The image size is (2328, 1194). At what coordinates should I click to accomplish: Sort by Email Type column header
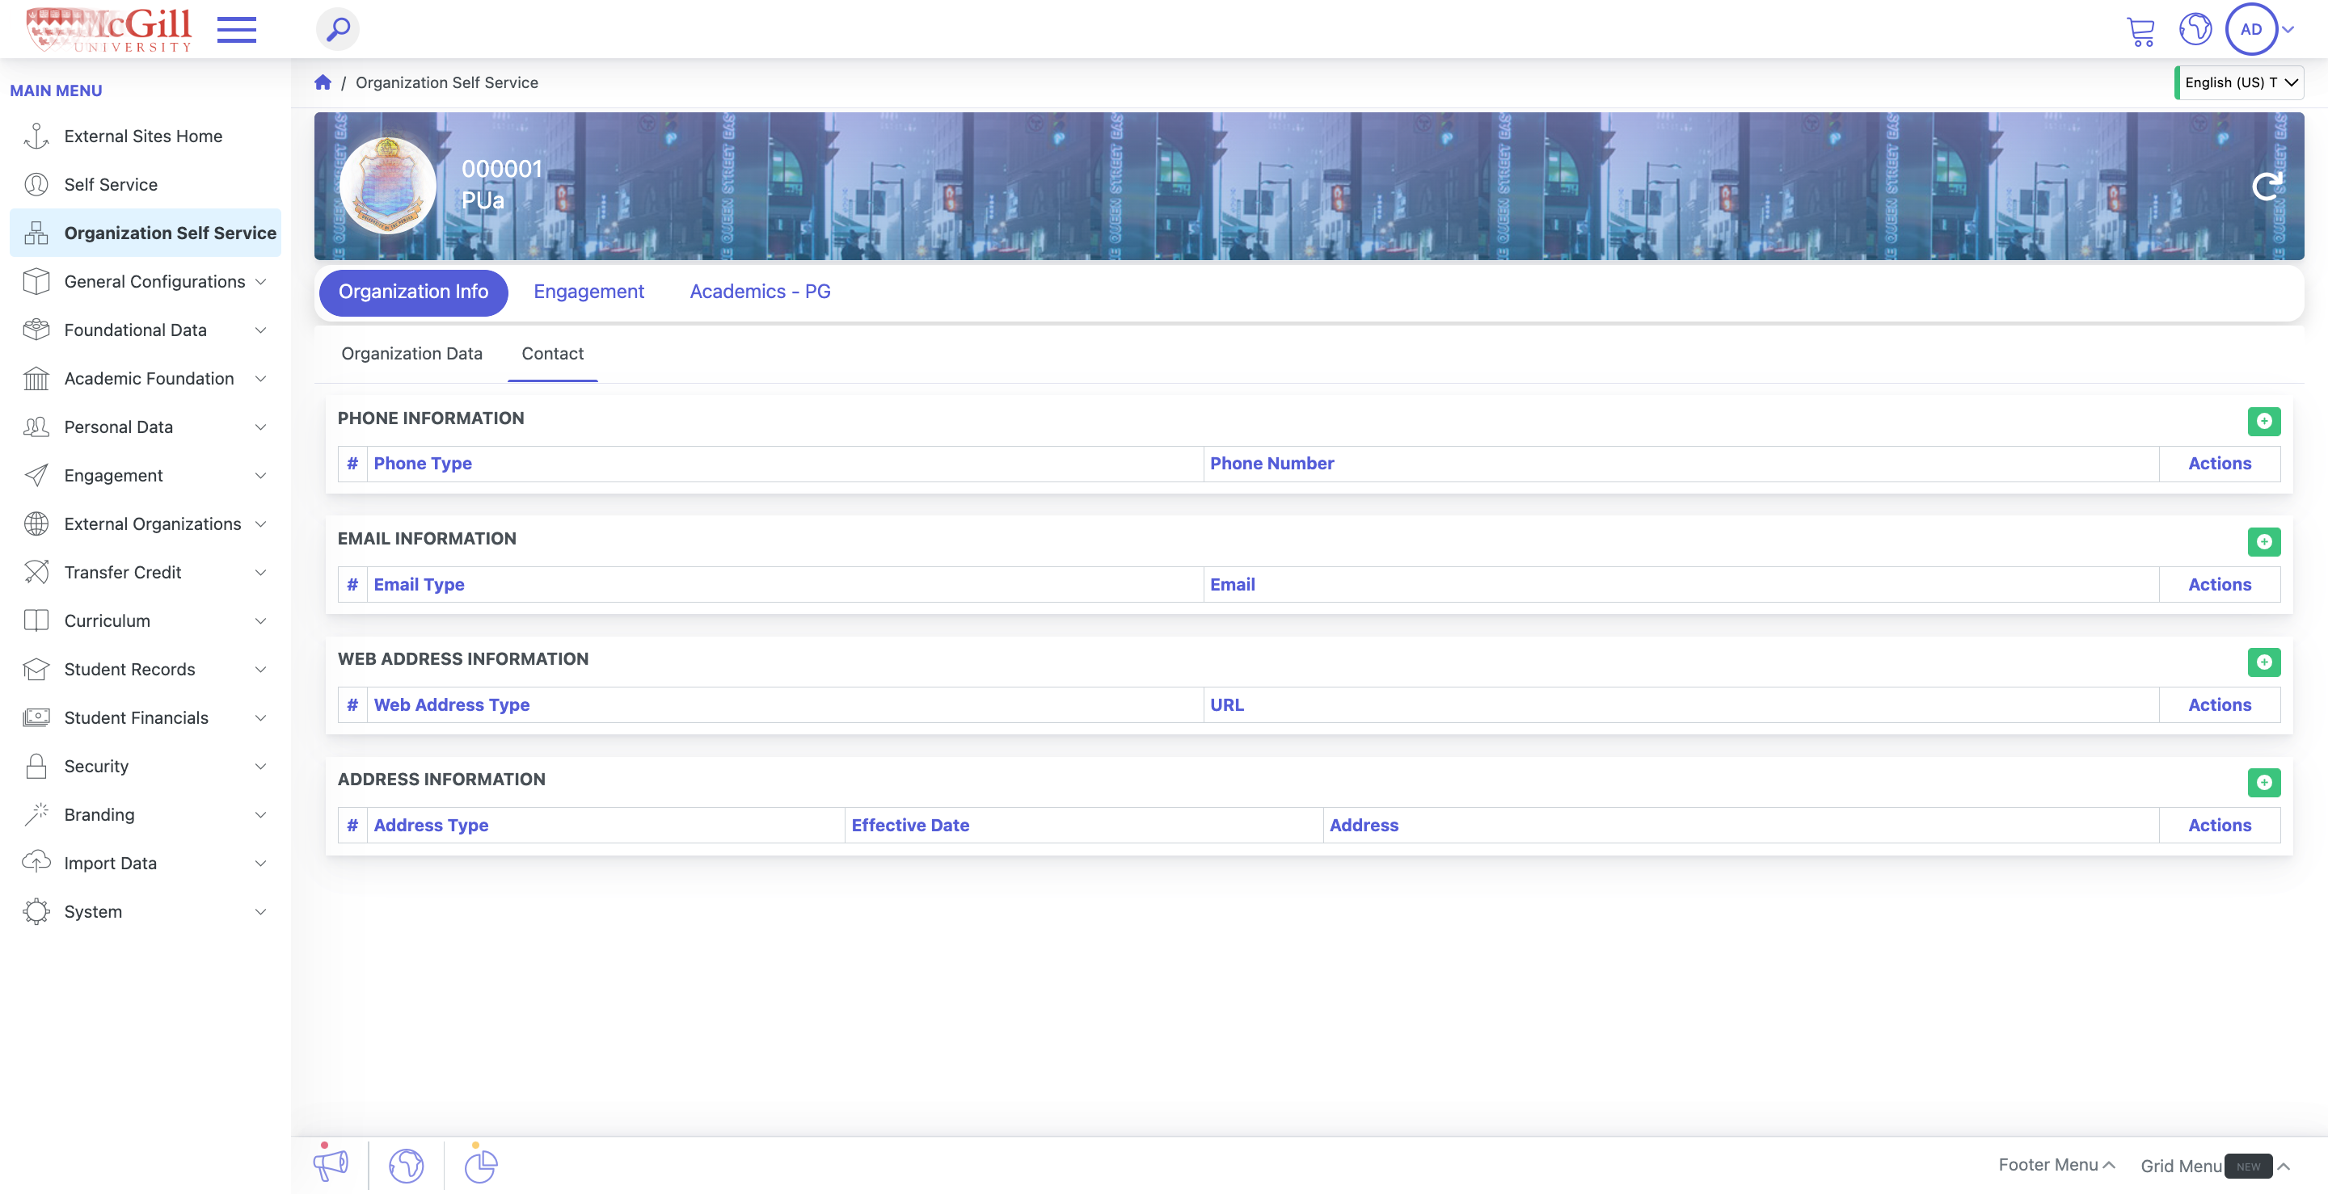pyautogui.click(x=419, y=584)
